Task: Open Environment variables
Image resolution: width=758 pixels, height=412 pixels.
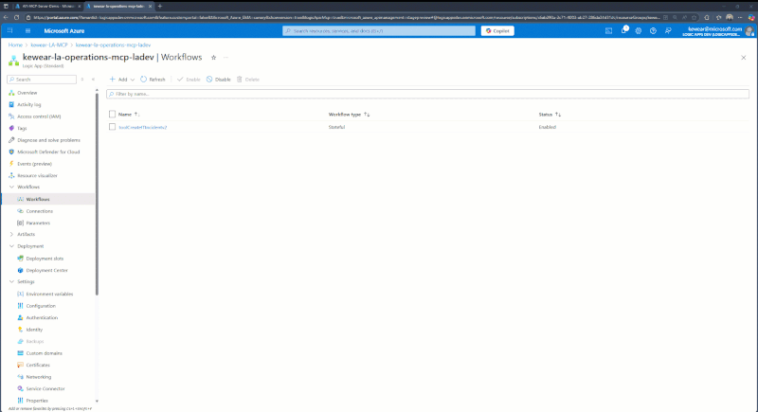Action: pyautogui.click(x=49, y=294)
